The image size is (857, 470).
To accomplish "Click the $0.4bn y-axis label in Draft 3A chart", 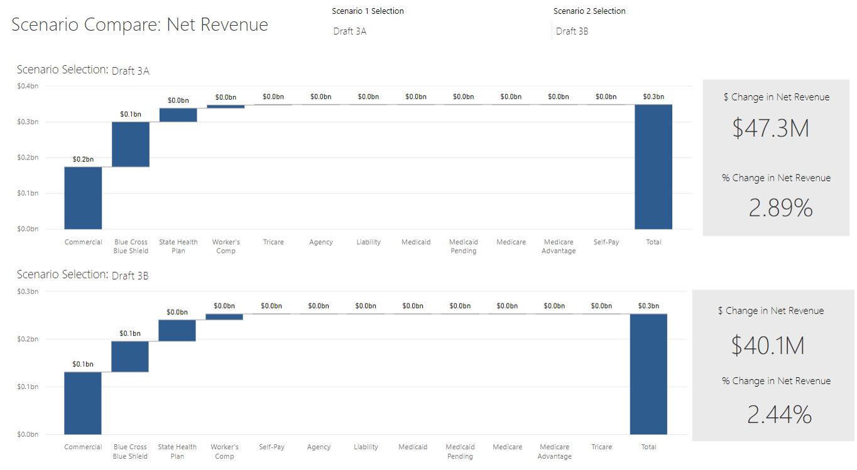I will click(x=28, y=86).
